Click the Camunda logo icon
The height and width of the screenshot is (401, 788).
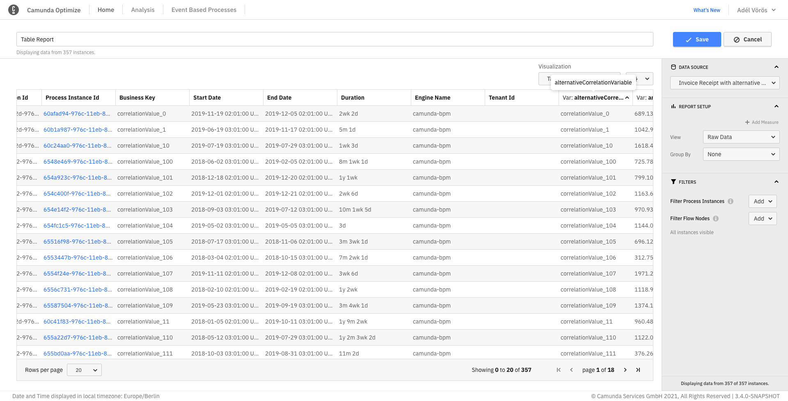click(14, 10)
